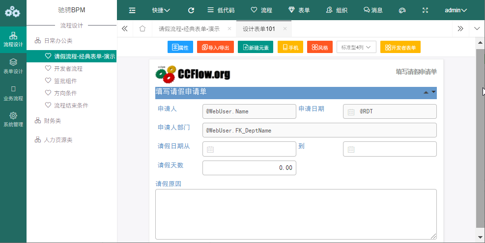Open 系统管理 settings gear
This screenshot has width=485, height=243.
coord(13,120)
